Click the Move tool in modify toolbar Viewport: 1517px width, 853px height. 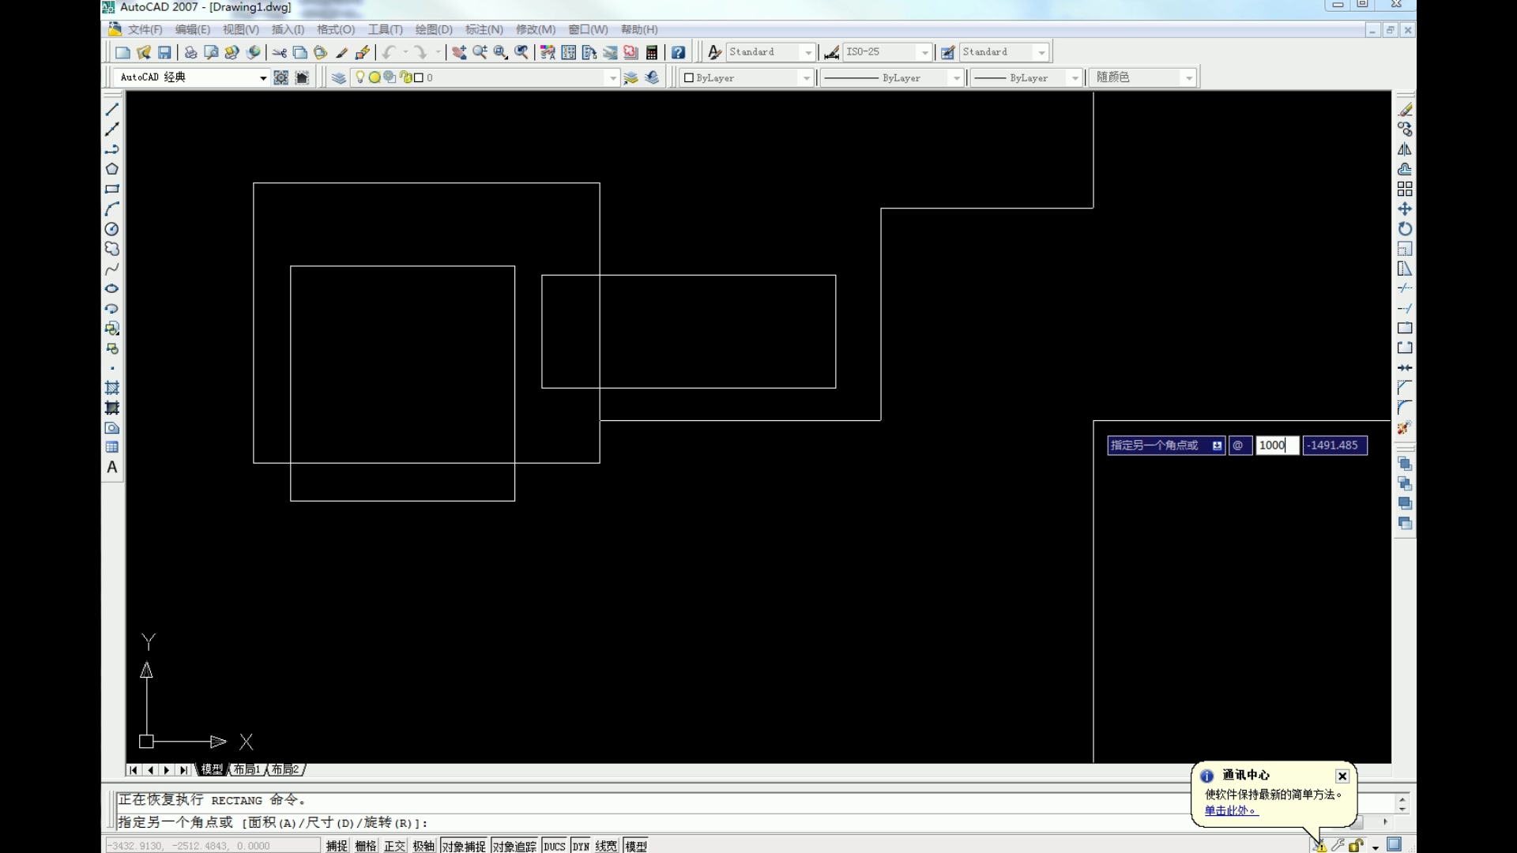tap(1405, 209)
